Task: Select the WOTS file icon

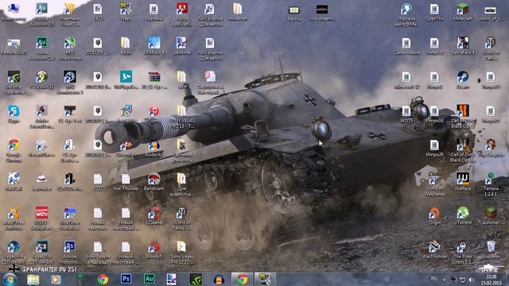Action: coord(406,114)
